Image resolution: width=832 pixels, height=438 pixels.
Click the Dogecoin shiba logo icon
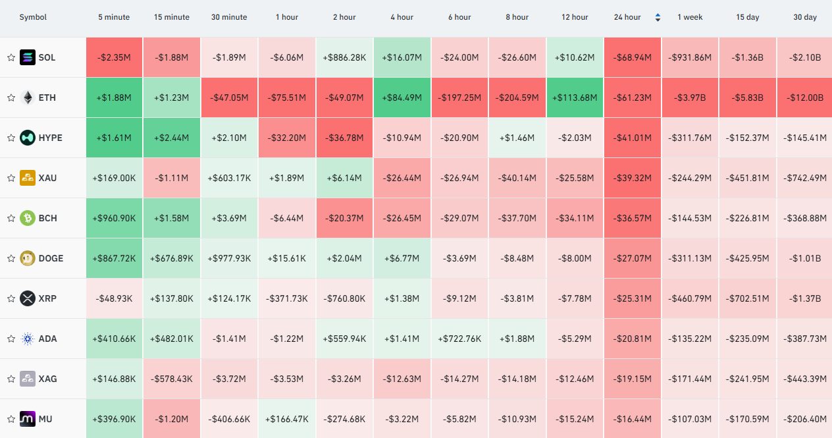28,258
